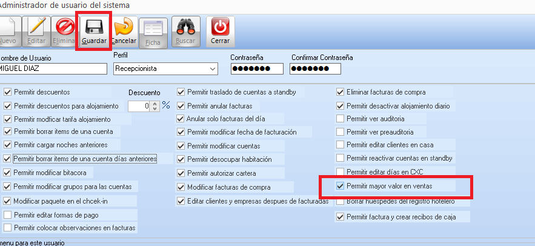The image size is (535, 246).
Task: Enable Permitir colocar observaciones en facturas
Action: coord(8,228)
